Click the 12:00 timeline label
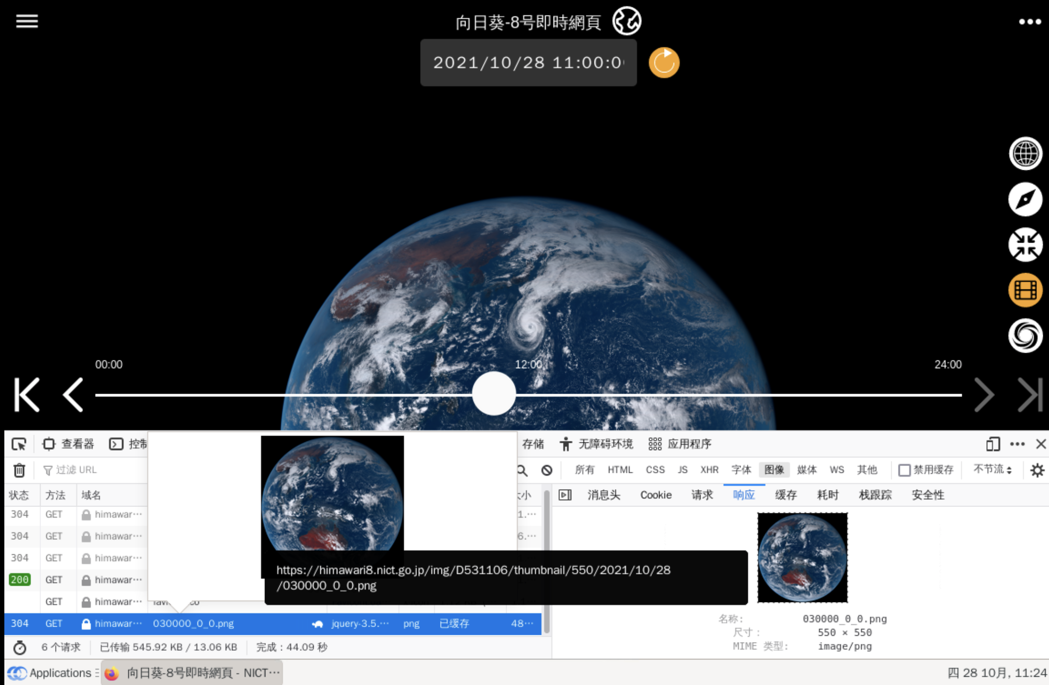The height and width of the screenshot is (685, 1049). [x=529, y=364]
